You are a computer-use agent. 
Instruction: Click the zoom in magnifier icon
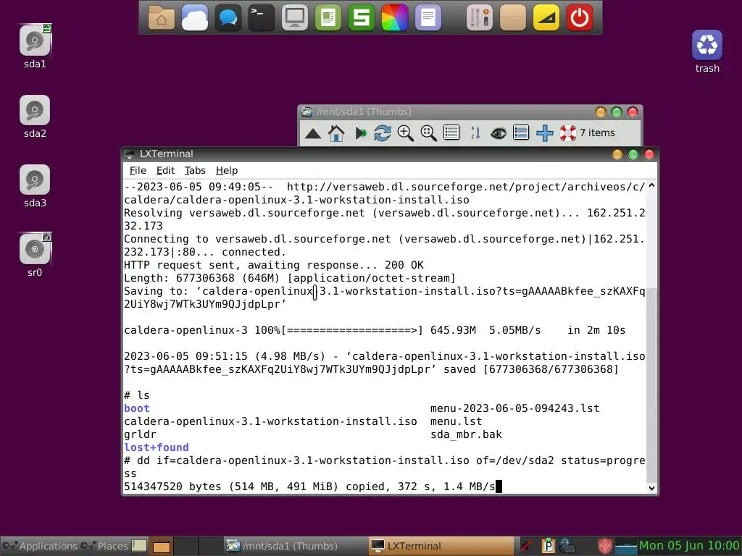coord(406,133)
